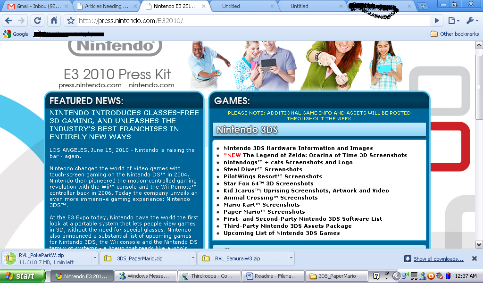Viewport: 483px width, 283px height.
Task: Open the downloaded 3DS_PaperMario.zip file
Action: click(x=145, y=258)
